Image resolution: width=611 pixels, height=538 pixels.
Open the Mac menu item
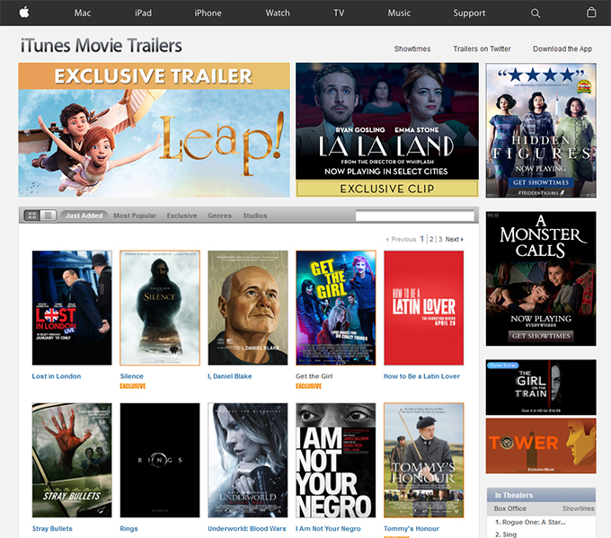pyautogui.click(x=83, y=13)
